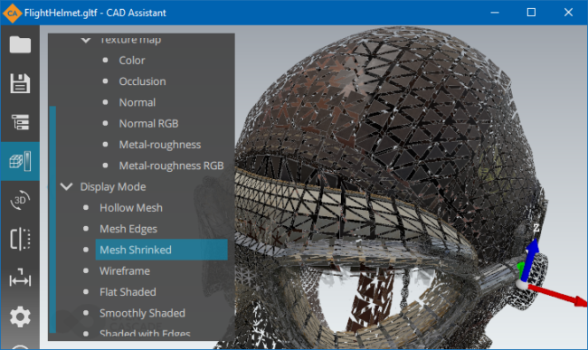588x350 pixels.
Task: Click the save floppy disk icon
Action: (x=20, y=83)
